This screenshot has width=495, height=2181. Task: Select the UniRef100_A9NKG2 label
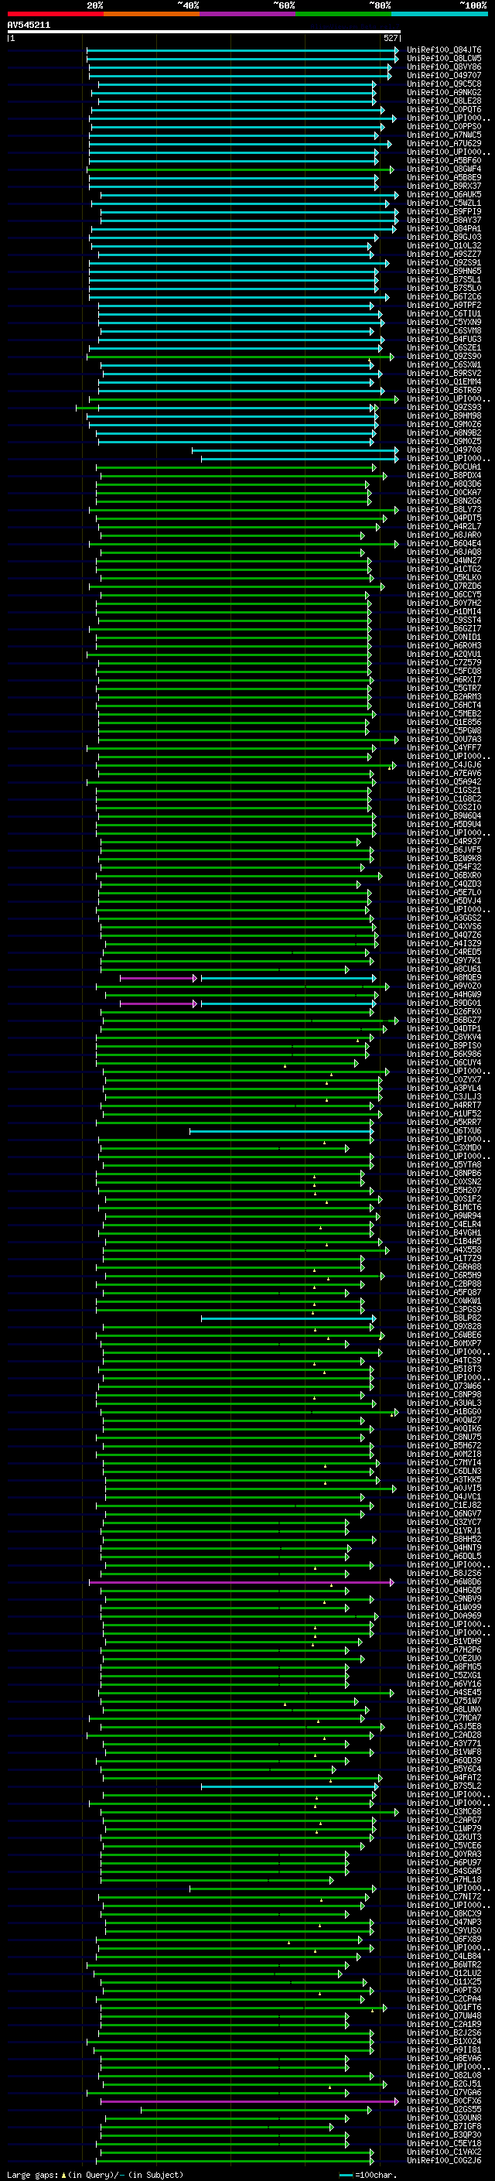[444, 92]
